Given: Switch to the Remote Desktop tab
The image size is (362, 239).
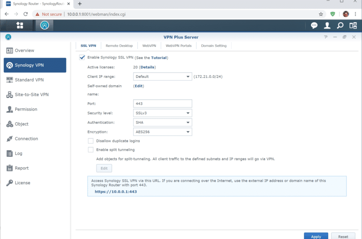Looking at the screenshot, I should 119,46.
